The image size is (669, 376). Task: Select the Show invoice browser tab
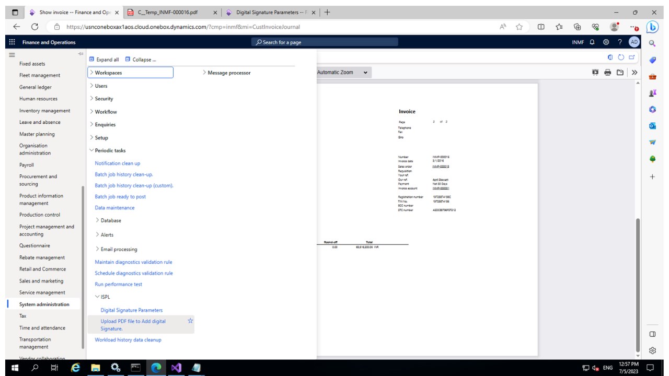click(74, 13)
